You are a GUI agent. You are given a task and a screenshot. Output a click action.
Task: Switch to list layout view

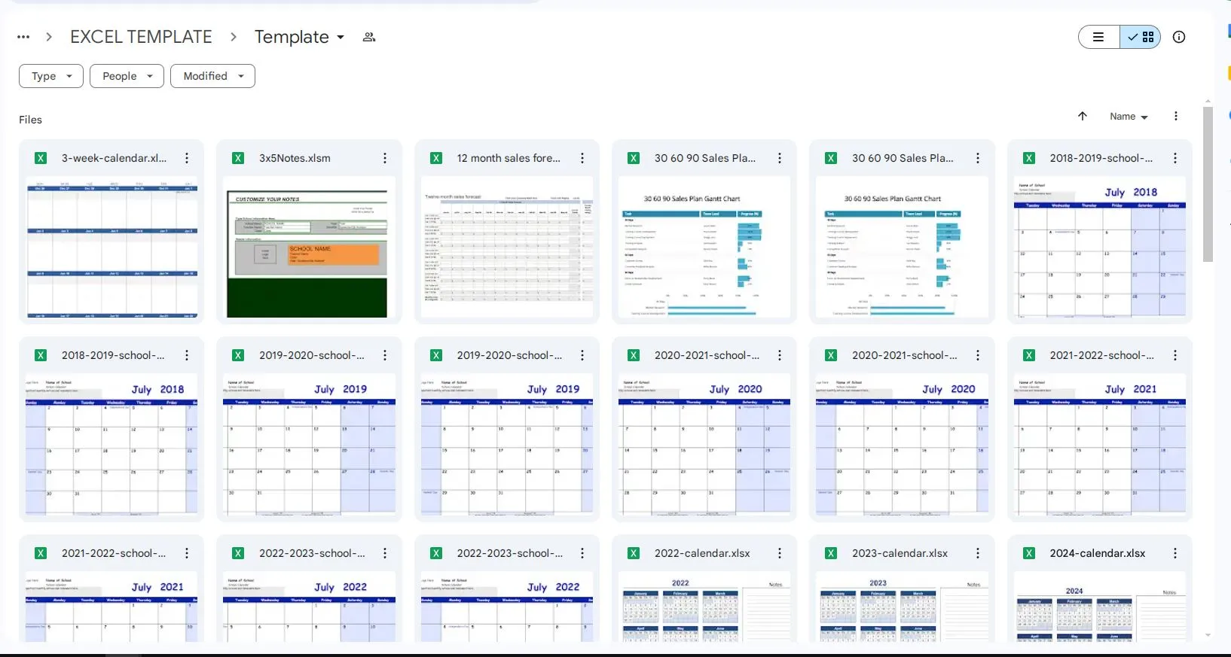(x=1098, y=37)
